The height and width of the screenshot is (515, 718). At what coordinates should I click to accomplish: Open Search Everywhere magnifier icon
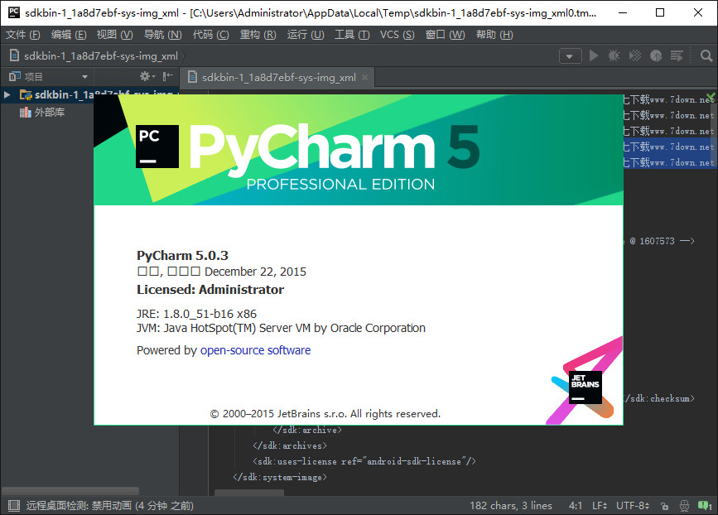point(705,54)
